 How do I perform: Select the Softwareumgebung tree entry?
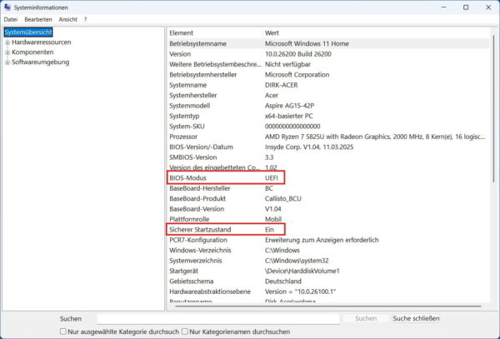[41, 62]
